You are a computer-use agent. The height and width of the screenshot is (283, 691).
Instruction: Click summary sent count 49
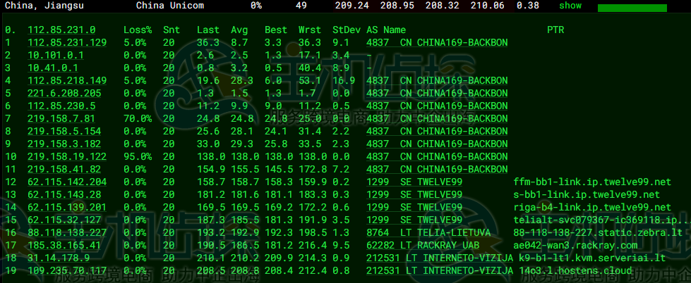tap(301, 6)
